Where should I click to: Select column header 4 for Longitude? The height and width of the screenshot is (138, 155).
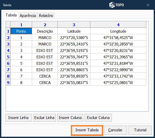point(118,25)
